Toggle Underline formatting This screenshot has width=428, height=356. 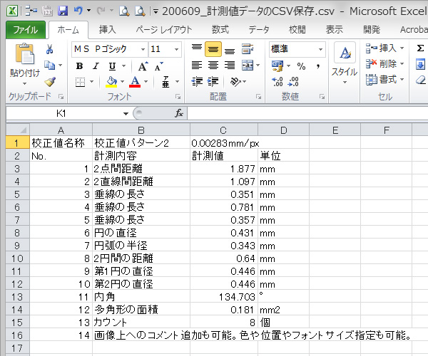[x=112, y=66]
